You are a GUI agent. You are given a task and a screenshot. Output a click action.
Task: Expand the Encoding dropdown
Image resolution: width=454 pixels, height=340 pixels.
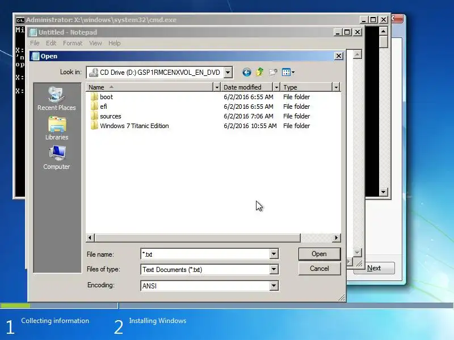tap(274, 286)
